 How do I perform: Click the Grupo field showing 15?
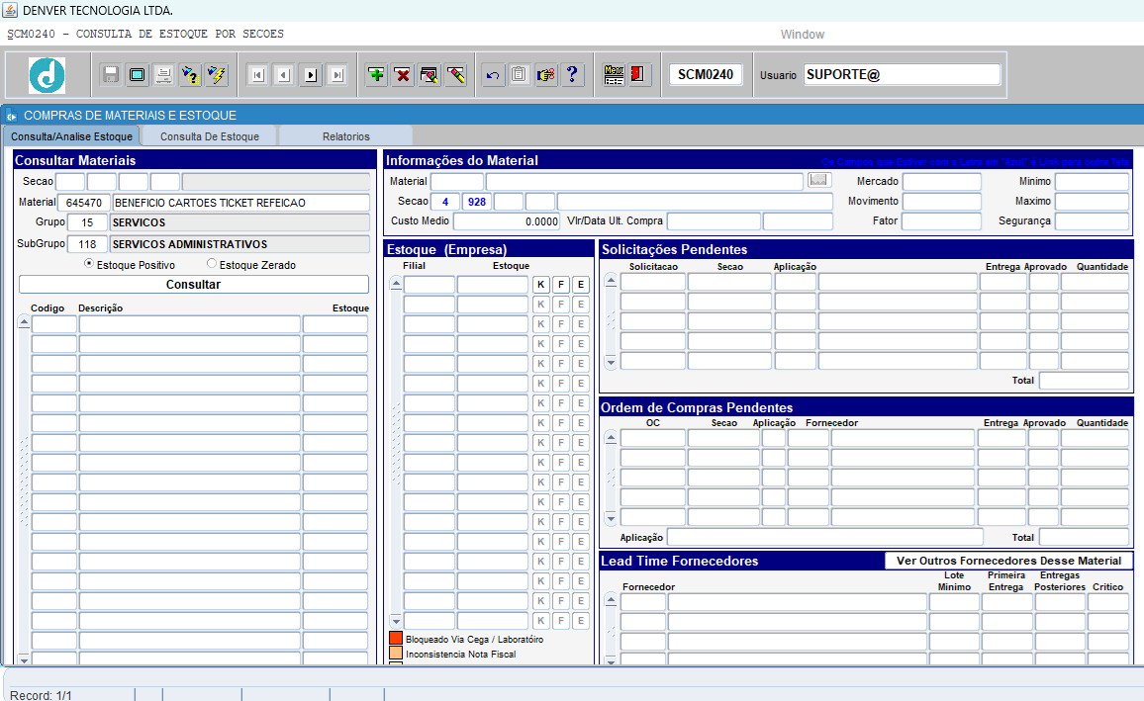click(87, 222)
